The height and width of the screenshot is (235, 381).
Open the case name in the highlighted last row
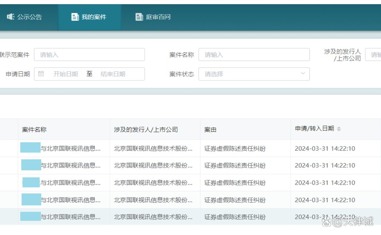(x=70, y=217)
